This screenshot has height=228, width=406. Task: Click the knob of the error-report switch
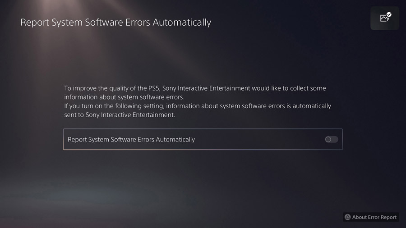coord(329,139)
